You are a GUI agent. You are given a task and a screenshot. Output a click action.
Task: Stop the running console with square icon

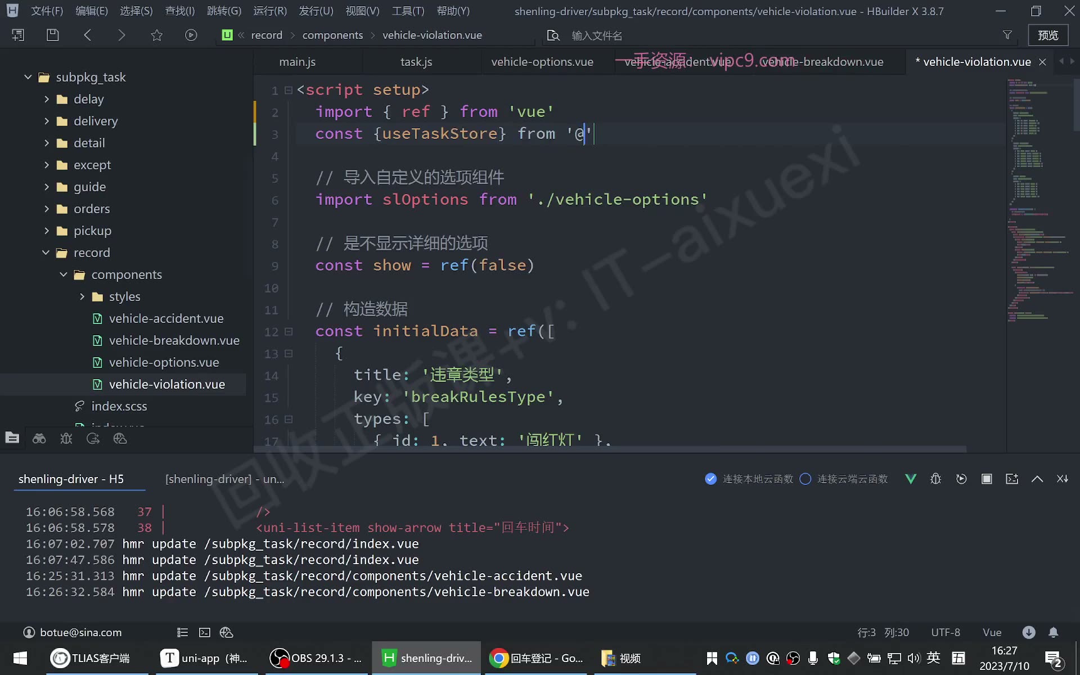tap(987, 479)
